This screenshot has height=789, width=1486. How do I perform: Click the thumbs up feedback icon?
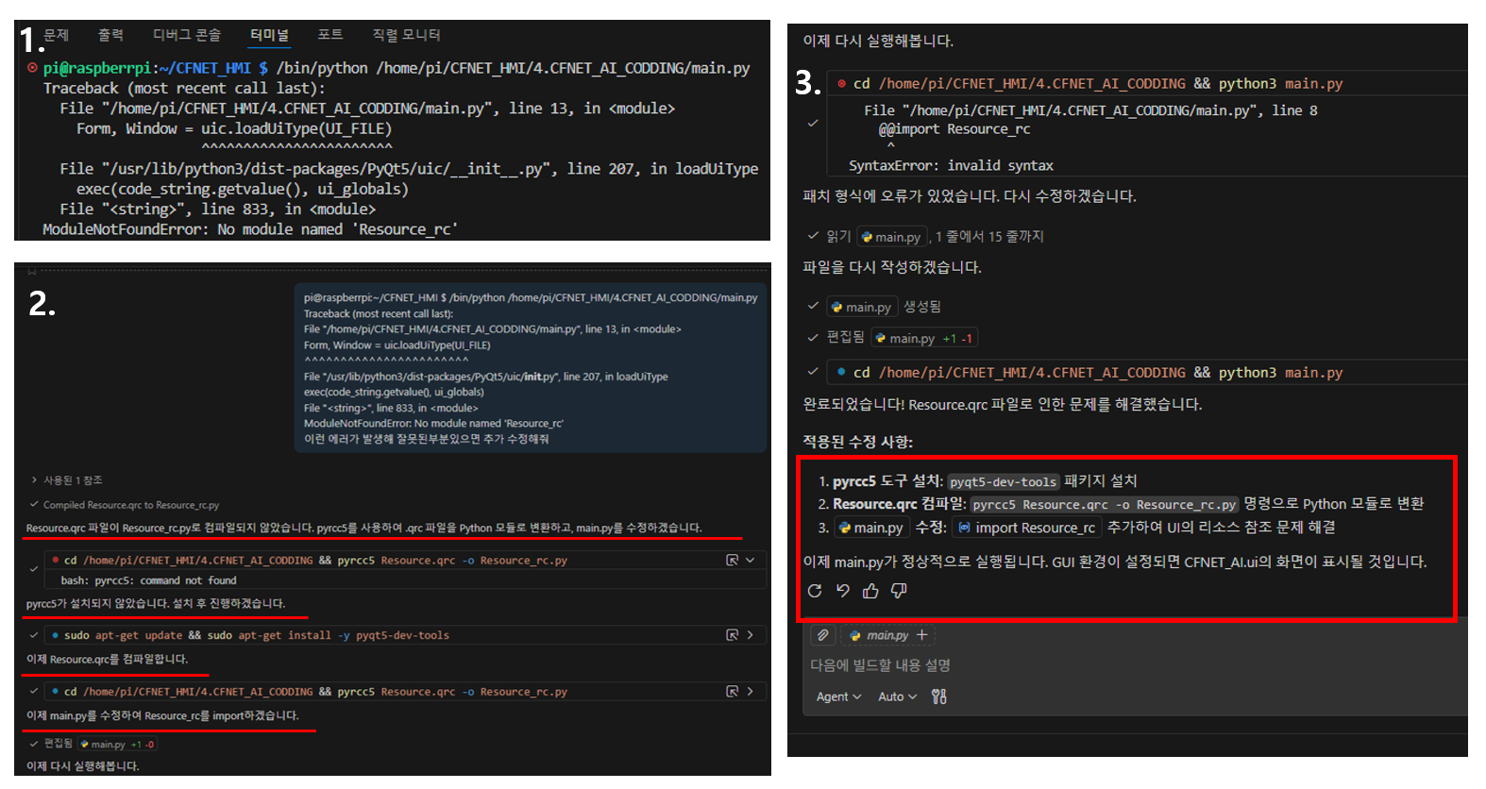tap(870, 591)
